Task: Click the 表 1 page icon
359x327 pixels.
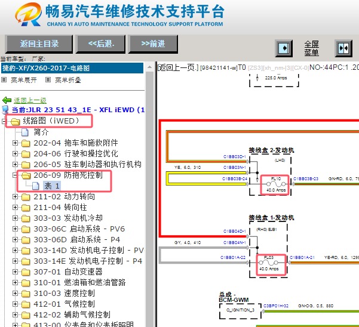Action: coord(36,186)
